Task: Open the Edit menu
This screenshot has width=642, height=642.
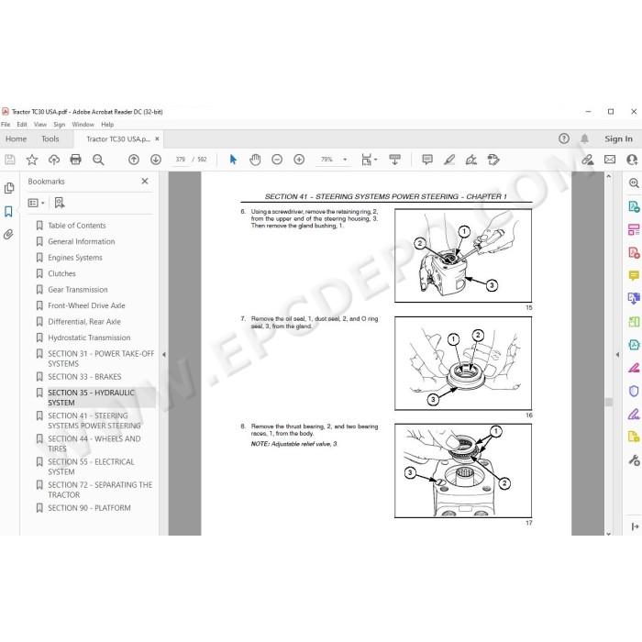Action: point(22,124)
